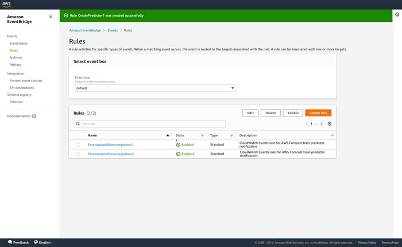The image size is (402, 247).
Task: Open the Forecastworkflowcompletion2 rule link
Action: (111, 154)
